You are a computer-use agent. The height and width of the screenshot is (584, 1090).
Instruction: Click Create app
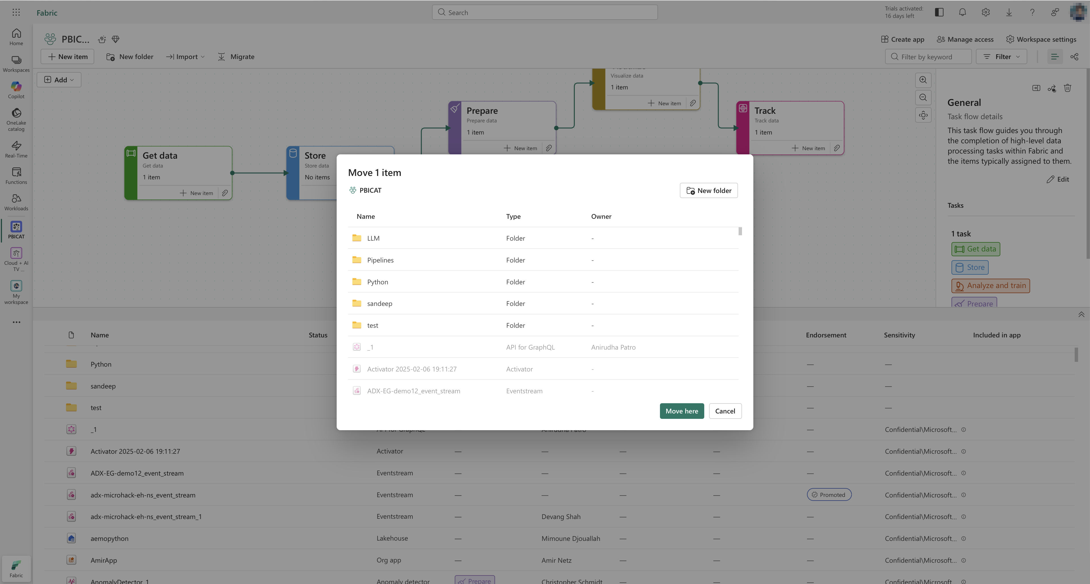pos(903,39)
